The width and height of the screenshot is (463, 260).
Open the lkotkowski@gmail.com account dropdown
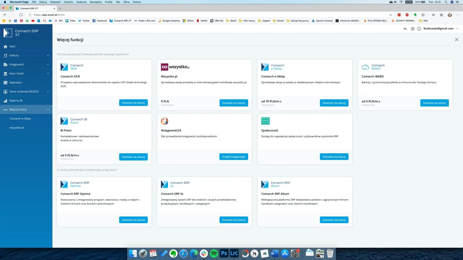441,29
